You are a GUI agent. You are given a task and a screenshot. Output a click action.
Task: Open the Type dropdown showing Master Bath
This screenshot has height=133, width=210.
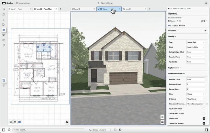coord(196,42)
